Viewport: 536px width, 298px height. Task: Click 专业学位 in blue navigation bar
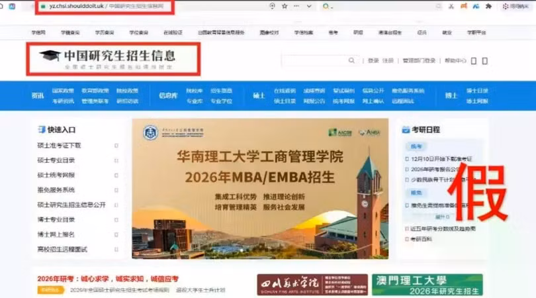tap(221, 101)
